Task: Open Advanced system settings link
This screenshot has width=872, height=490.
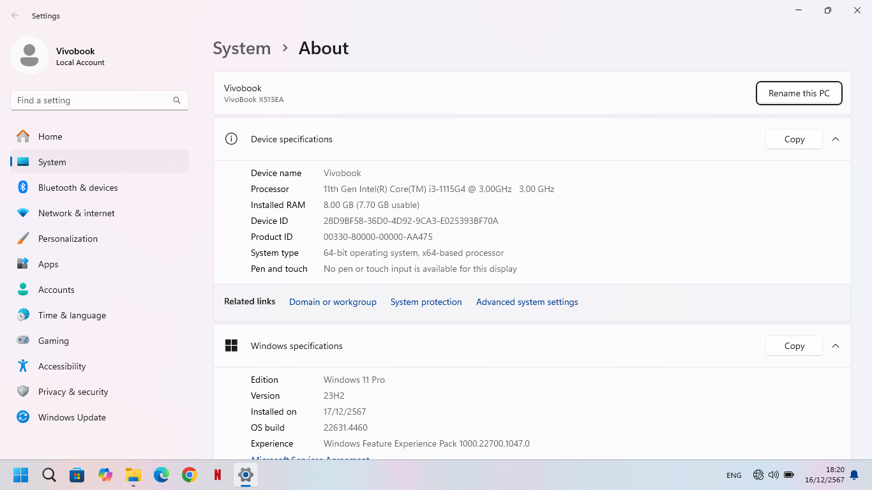Action: tap(527, 302)
